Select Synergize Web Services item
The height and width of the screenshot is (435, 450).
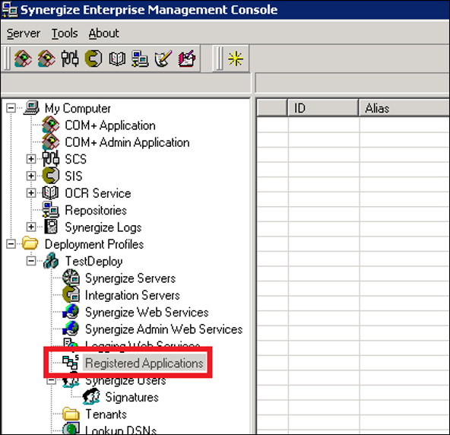click(x=147, y=312)
